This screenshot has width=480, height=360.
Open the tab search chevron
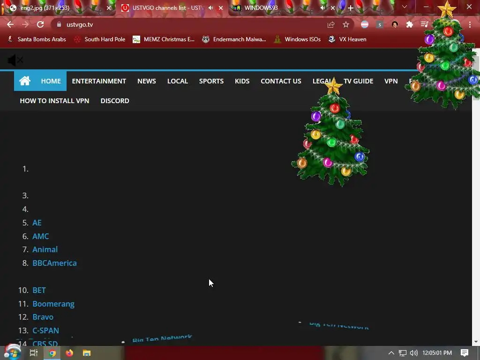point(405,7)
